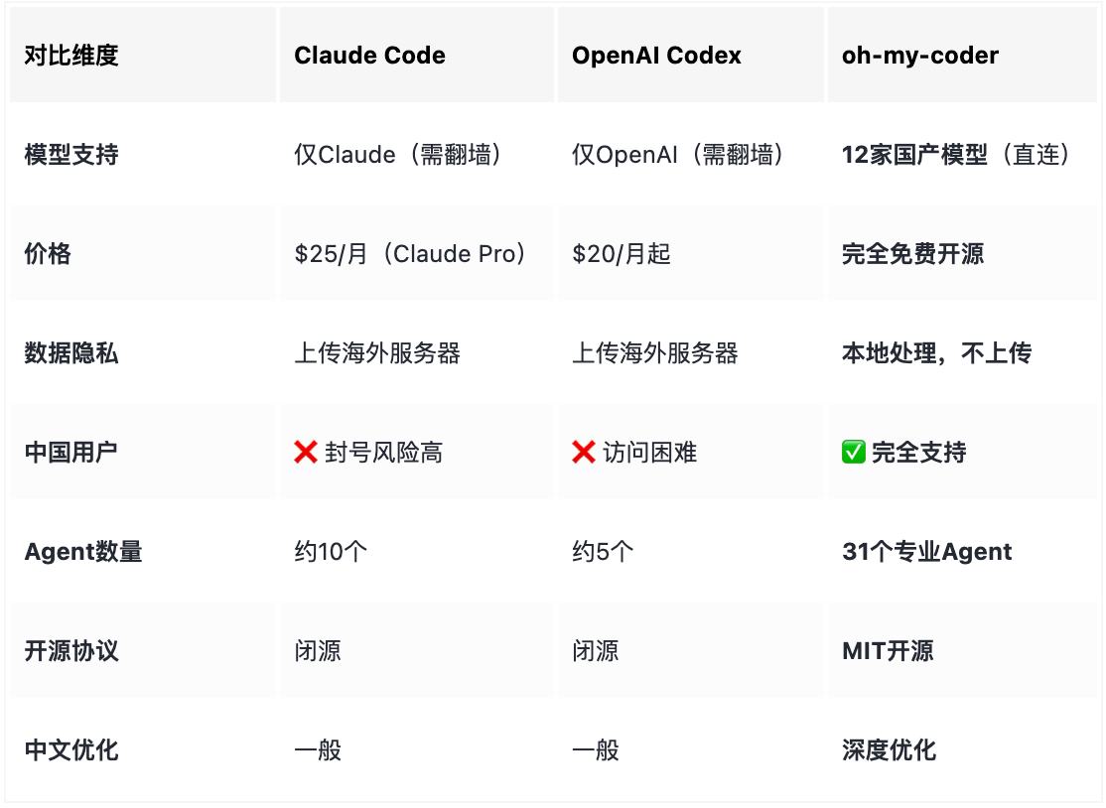Click the Agent数量 row label
This screenshot has width=1106, height=808.
83,551
